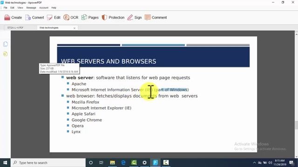
Task: Click scroll down arrow of document scrollbar
Action: 296,156
